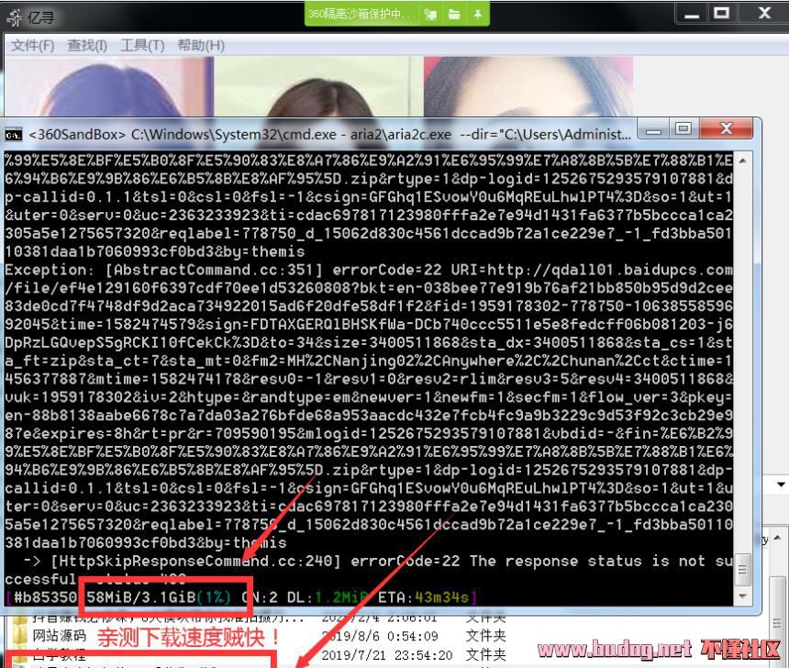Click the console scrollbar down arrow
Screen dimensions: 789x668
pyautogui.click(x=743, y=596)
